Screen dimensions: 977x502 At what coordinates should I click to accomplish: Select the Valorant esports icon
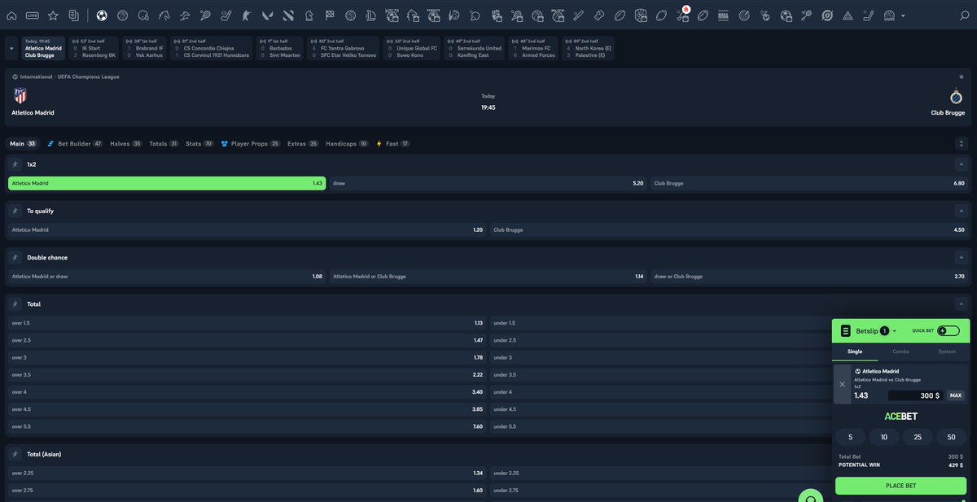pyautogui.click(x=267, y=15)
